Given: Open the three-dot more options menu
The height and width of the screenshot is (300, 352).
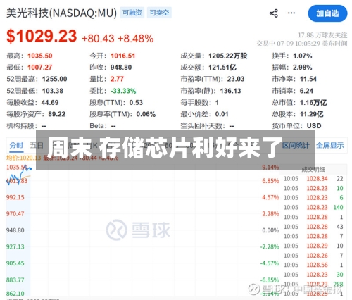Looking at the screenshot, I should 291,13.
